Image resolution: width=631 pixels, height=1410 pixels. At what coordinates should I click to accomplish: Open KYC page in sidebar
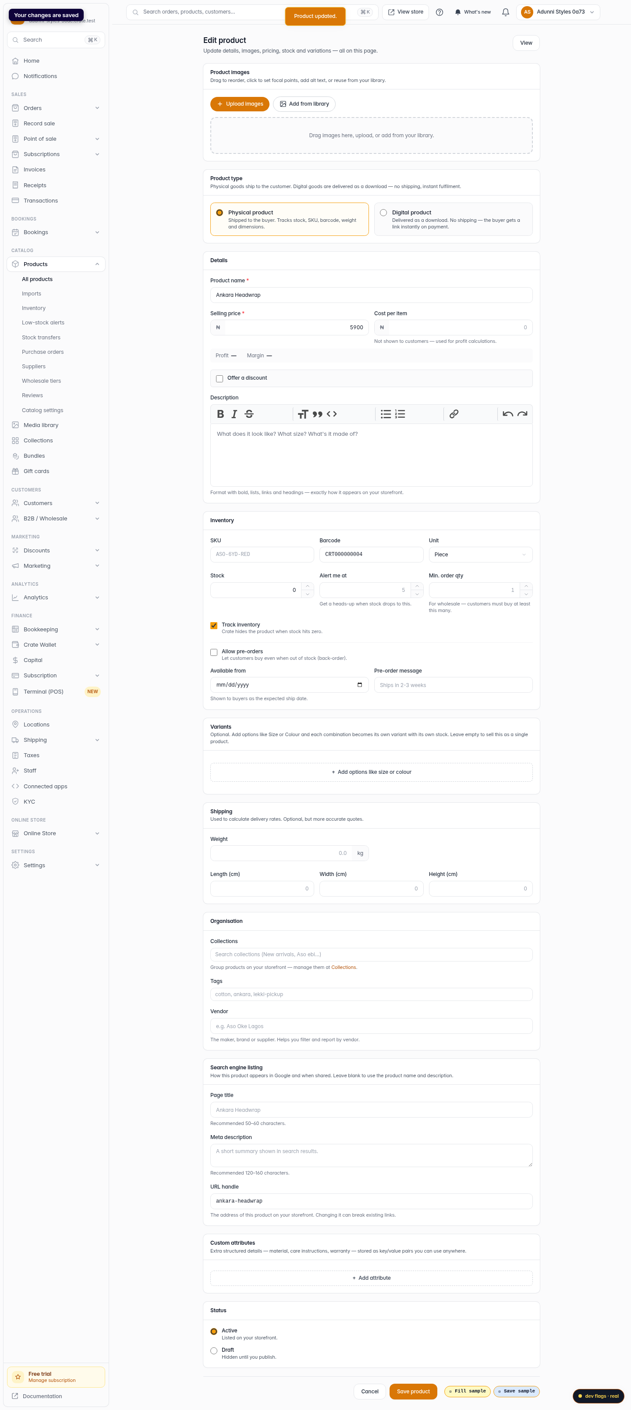coord(56,801)
